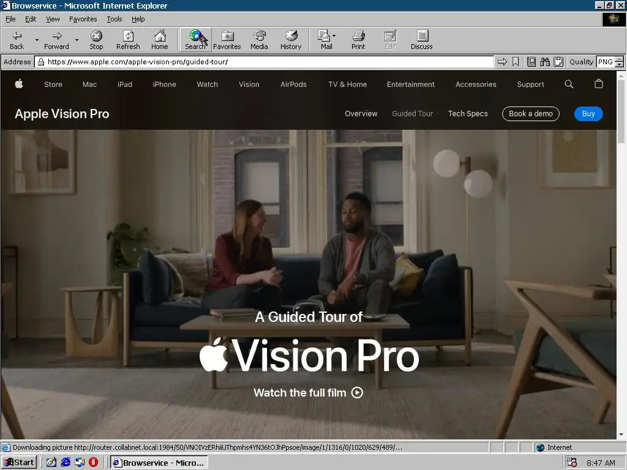Launch Internet Explorer from quick launch
627x470 pixels.
(66, 463)
